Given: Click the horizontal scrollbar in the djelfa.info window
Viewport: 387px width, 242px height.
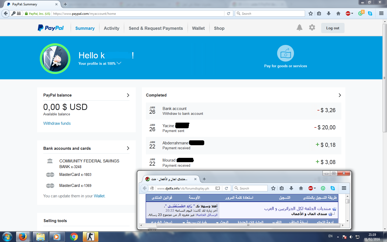Looking at the screenshot, I should coord(249,226).
